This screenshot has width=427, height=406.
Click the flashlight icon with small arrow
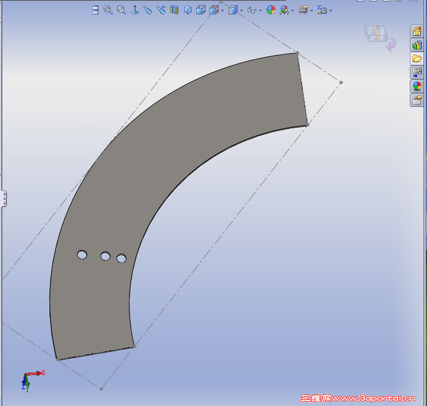161,10
